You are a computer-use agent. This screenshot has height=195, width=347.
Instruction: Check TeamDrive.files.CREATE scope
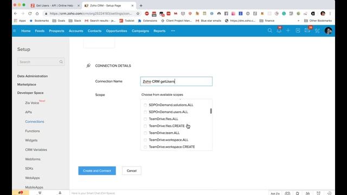(145, 126)
